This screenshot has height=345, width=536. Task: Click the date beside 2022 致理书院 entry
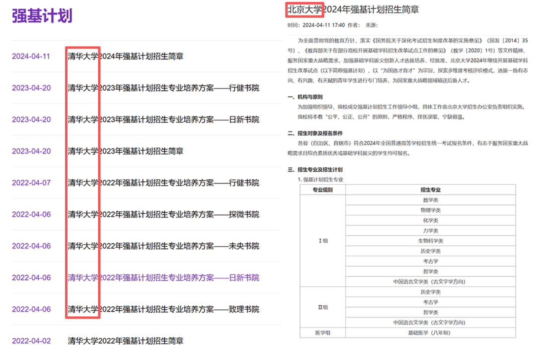(x=31, y=309)
